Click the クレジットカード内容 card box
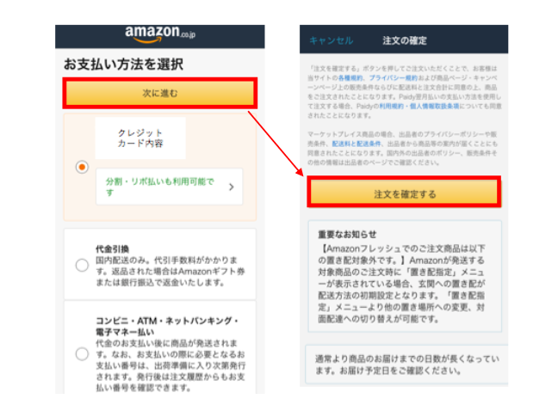Image resolution: width=558 pixels, height=405 pixels. point(140,138)
